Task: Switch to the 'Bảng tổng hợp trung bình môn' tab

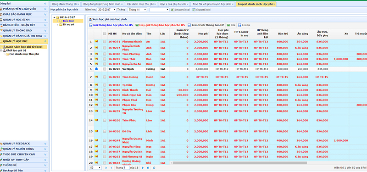Action: [x=102, y=4]
